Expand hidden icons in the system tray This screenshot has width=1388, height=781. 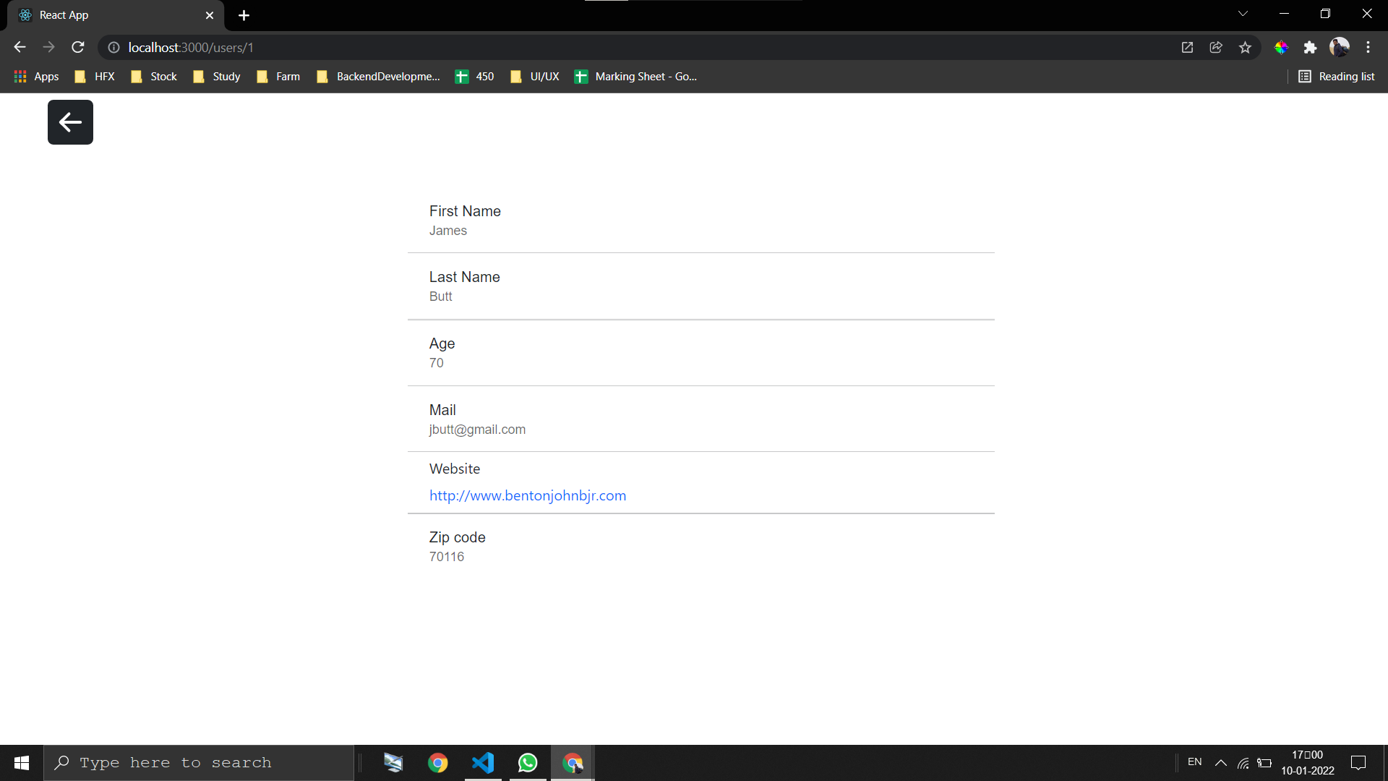[x=1221, y=762]
